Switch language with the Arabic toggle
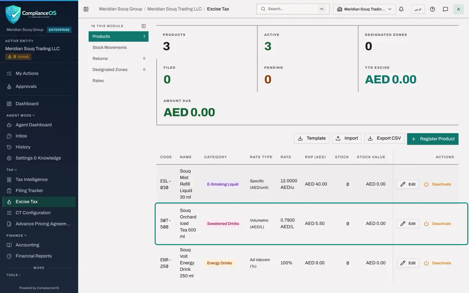The height and width of the screenshot is (293, 469). coord(418,9)
